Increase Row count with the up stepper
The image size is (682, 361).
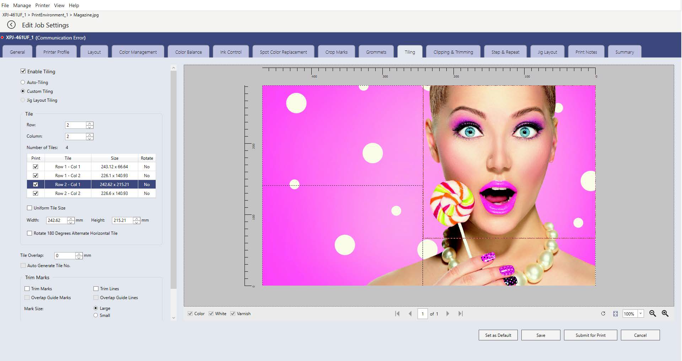(x=90, y=123)
